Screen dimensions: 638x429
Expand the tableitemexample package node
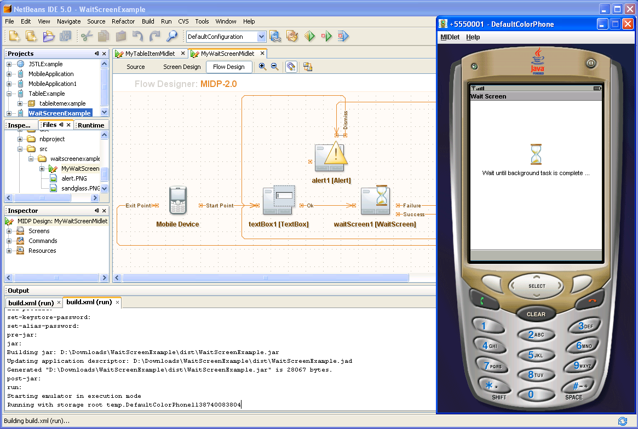pos(20,103)
